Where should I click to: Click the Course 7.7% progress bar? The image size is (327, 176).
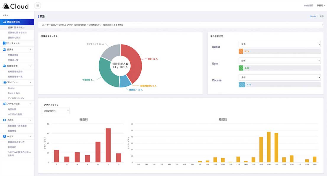click(280, 84)
